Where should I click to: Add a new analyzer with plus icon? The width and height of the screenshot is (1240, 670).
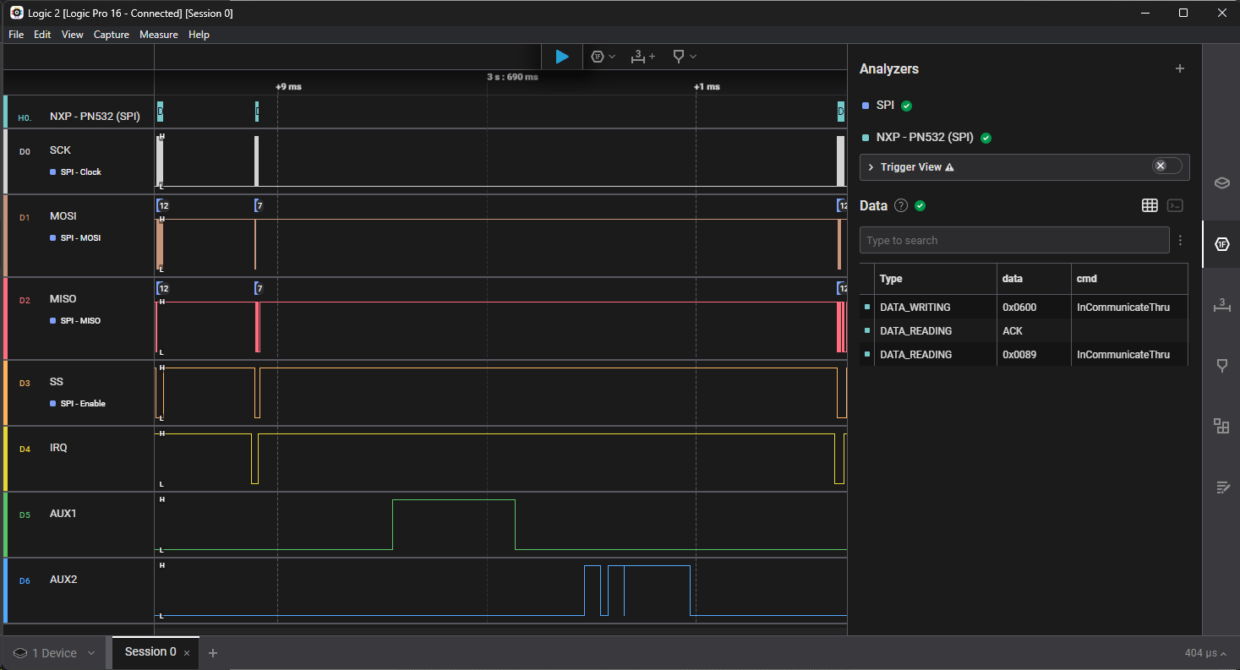tap(1180, 68)
